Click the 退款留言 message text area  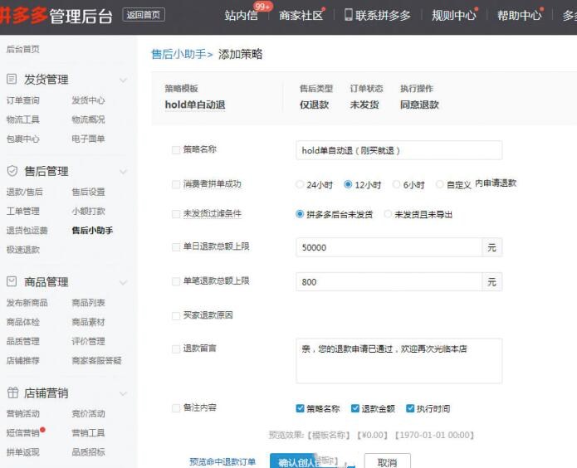[x=399, y=361]
